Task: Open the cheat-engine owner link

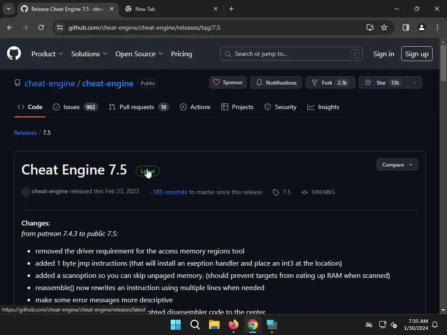Action: point(50,83)
